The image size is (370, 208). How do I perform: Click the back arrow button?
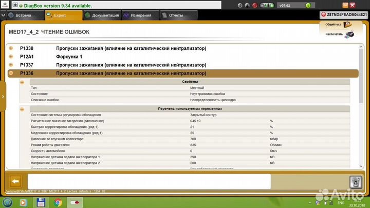pos(15,181)
